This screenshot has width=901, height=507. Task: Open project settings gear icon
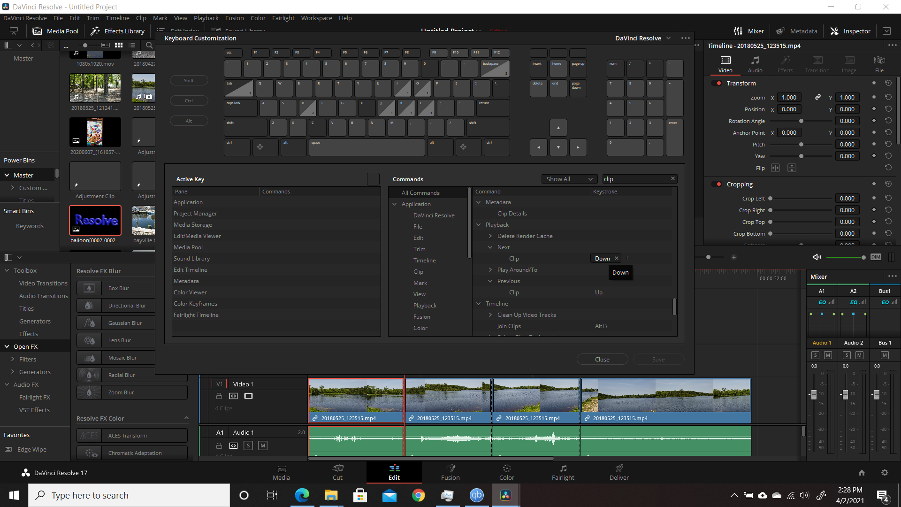point(885,473)
